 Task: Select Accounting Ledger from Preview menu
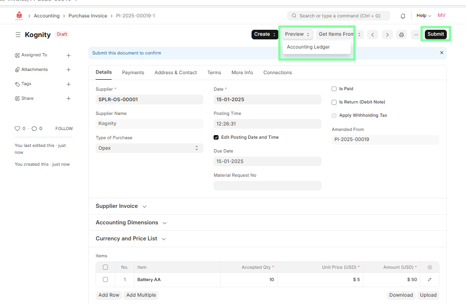pos(308,47)
